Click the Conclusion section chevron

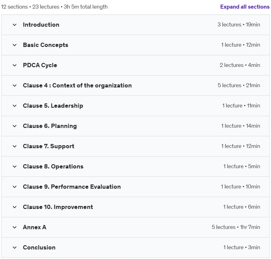15,247
